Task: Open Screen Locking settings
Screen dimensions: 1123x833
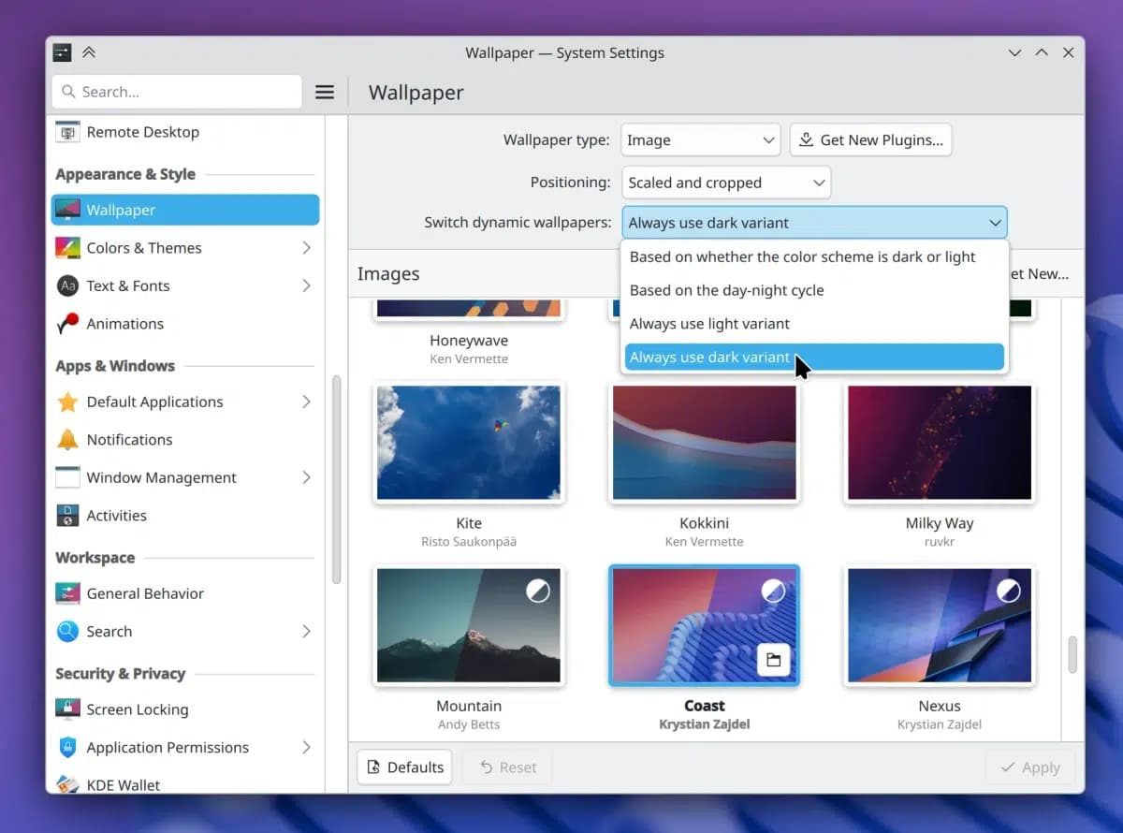Action: pyautogui.click(x=137, y=709)
